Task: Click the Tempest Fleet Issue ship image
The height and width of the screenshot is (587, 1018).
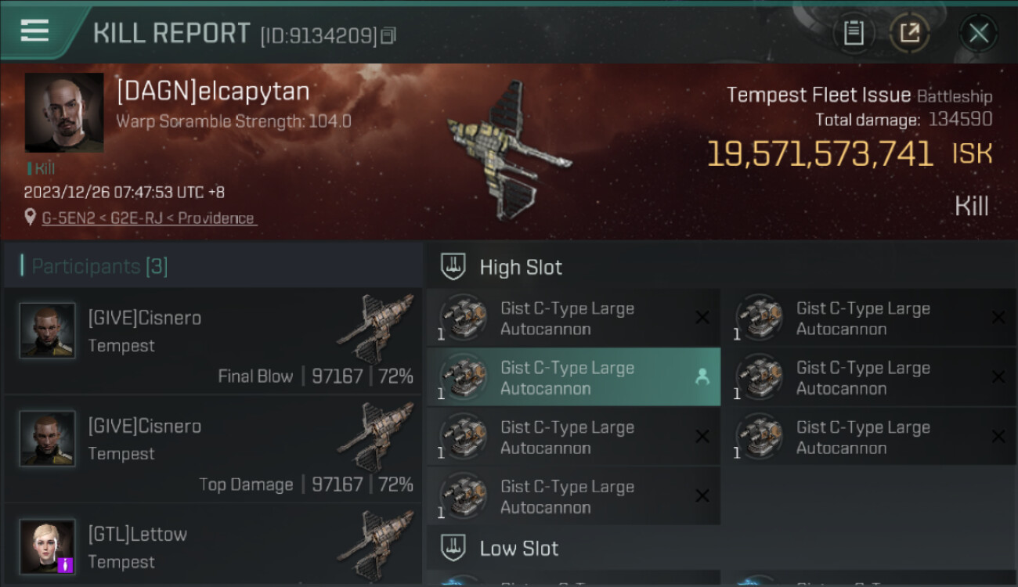Action: pyautogui.click(x=508, y=150)
